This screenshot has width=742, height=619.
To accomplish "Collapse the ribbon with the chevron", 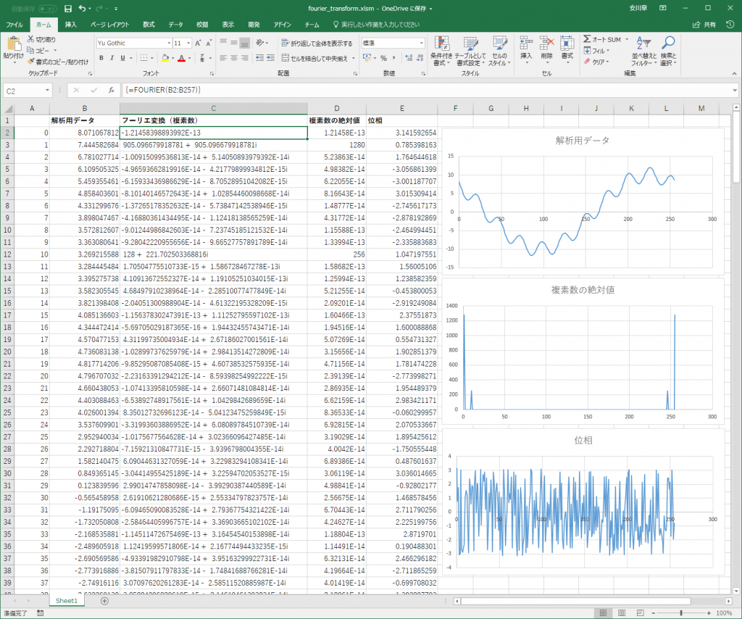I will click(x=734, y=74).
